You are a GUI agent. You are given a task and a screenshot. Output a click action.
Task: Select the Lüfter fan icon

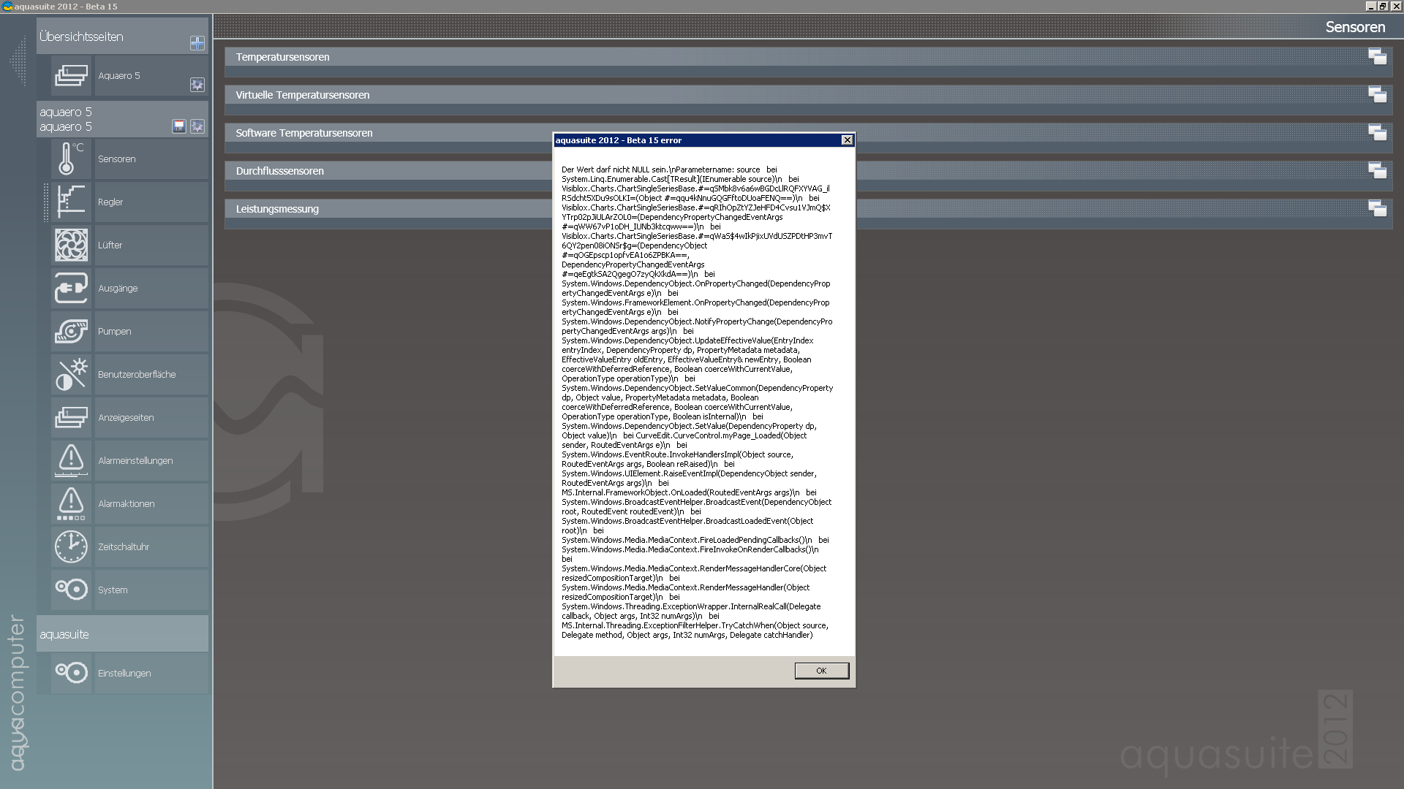coord(71,245)
